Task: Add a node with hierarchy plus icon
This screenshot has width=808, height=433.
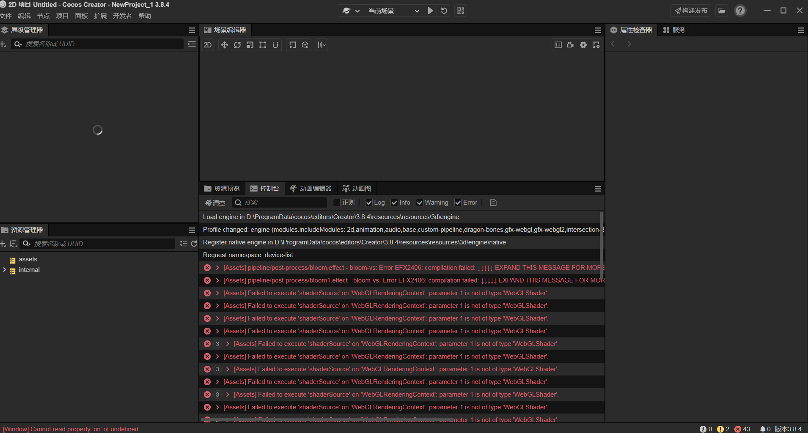Action: (x=3, y=44)
